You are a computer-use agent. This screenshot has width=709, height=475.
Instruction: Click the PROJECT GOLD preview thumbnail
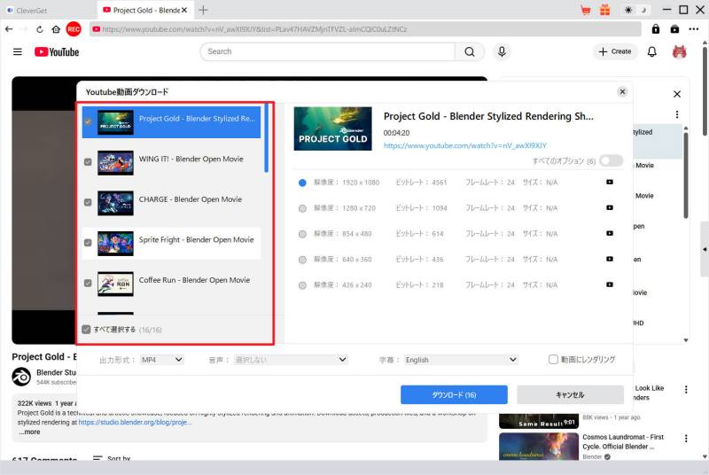pos(333,128)
